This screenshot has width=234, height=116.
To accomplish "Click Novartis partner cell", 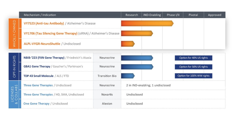I will (107, 95).
